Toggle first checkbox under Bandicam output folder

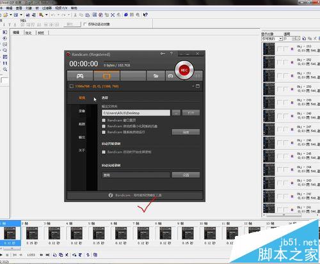click(x=104, y=121)
